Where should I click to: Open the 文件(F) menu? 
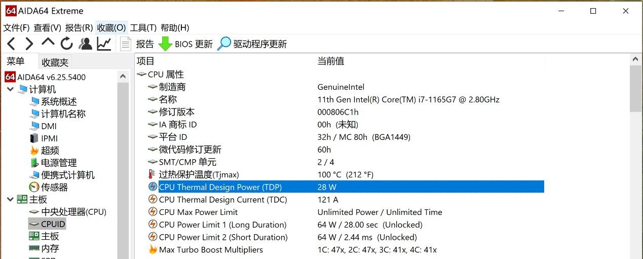[16, 28]
